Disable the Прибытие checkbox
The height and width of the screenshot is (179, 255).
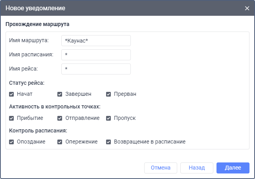point(11,118)
